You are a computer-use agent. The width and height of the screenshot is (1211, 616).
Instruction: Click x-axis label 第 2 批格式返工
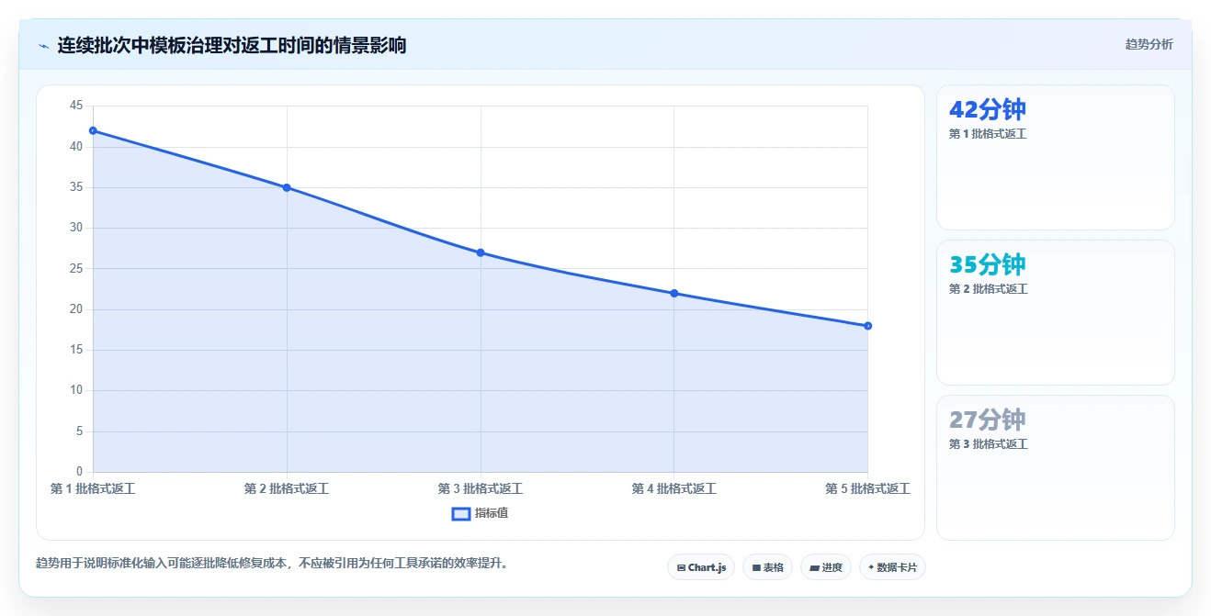pyautogui.click(x=287, y=489)
